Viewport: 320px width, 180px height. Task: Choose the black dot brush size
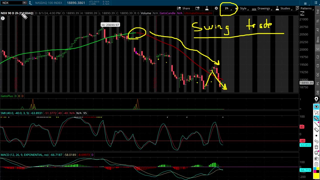[316, 135]
